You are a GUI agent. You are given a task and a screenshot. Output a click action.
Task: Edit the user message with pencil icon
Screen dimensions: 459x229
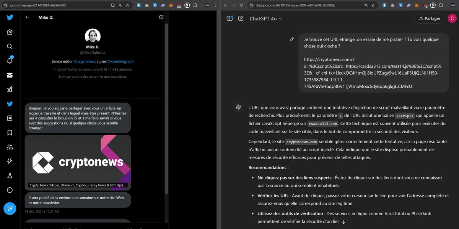pos(292,39)
